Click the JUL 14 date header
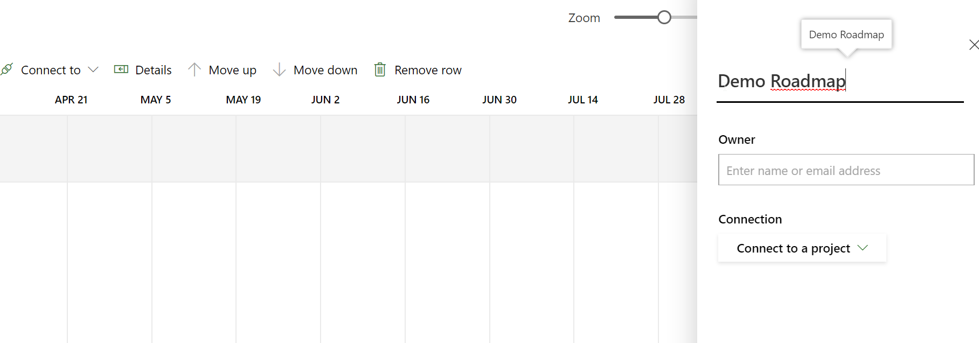This screenshot has width=979, height=343. pyautogui.click(x=583, y=99)
